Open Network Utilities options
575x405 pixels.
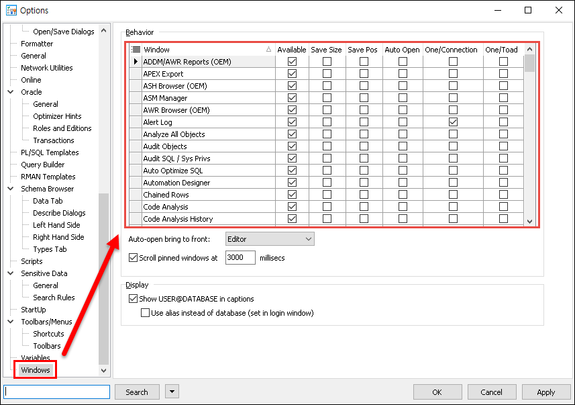pos(46,68)
